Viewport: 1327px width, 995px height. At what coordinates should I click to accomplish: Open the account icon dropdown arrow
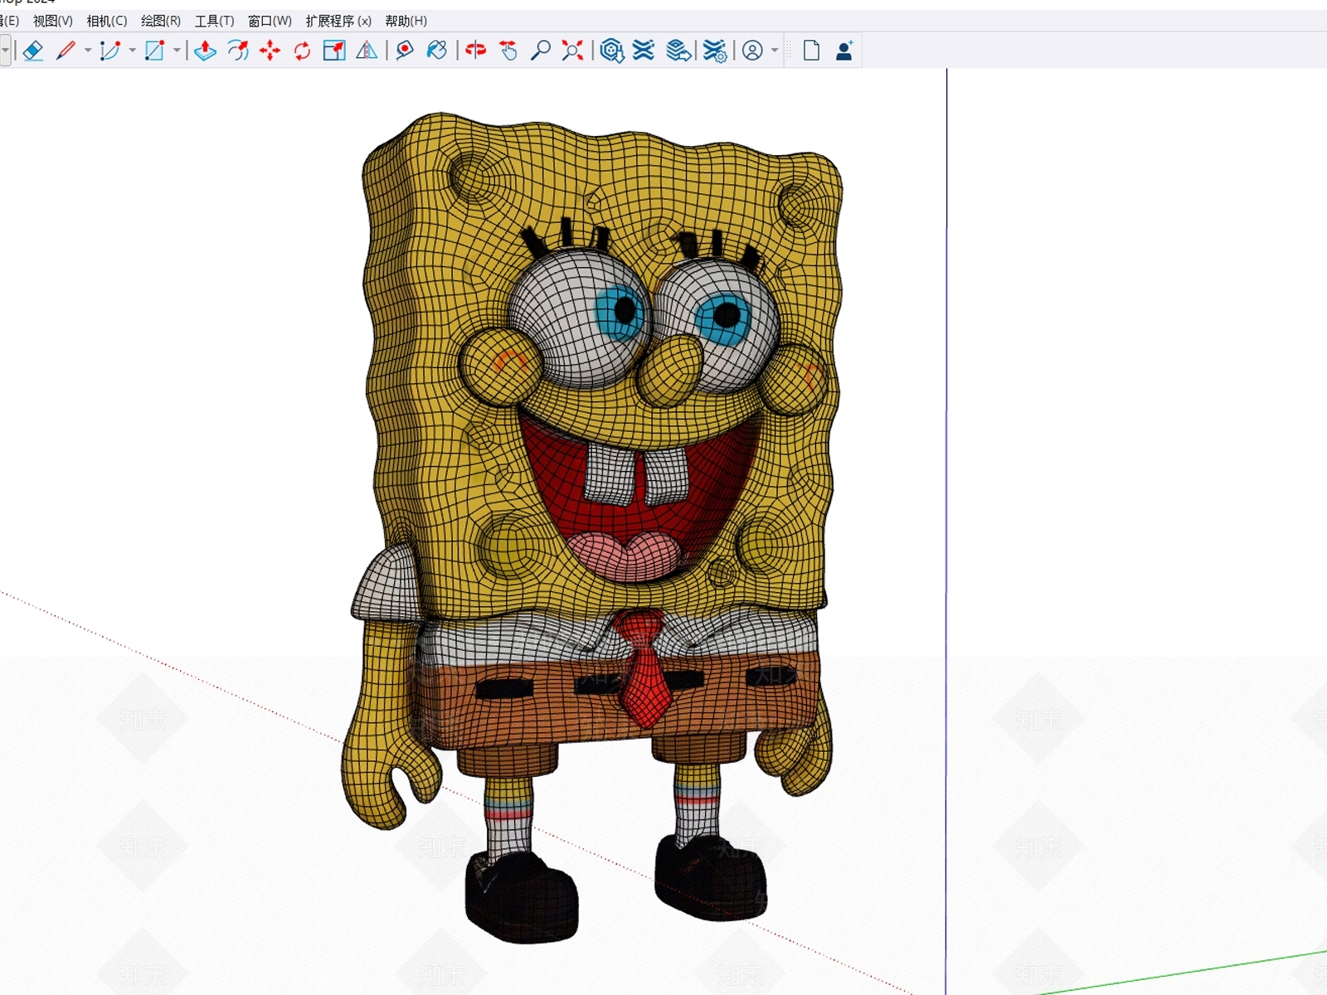[775, 51]
